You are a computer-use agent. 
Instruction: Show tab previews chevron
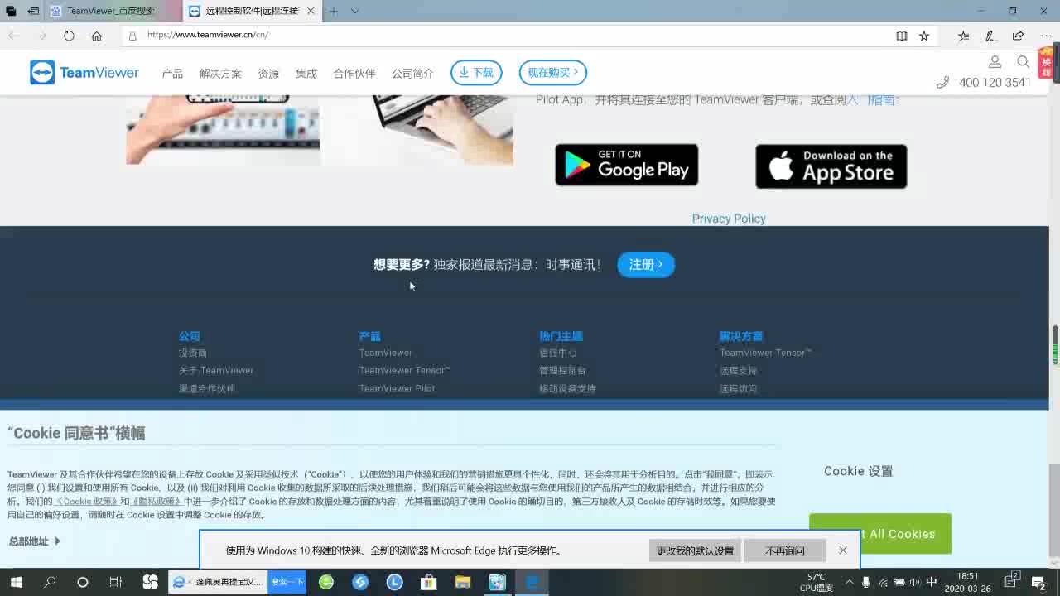coord(354,11)
